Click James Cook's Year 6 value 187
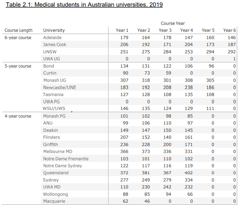Screen dimensions: 238x205 pos(232,45)
